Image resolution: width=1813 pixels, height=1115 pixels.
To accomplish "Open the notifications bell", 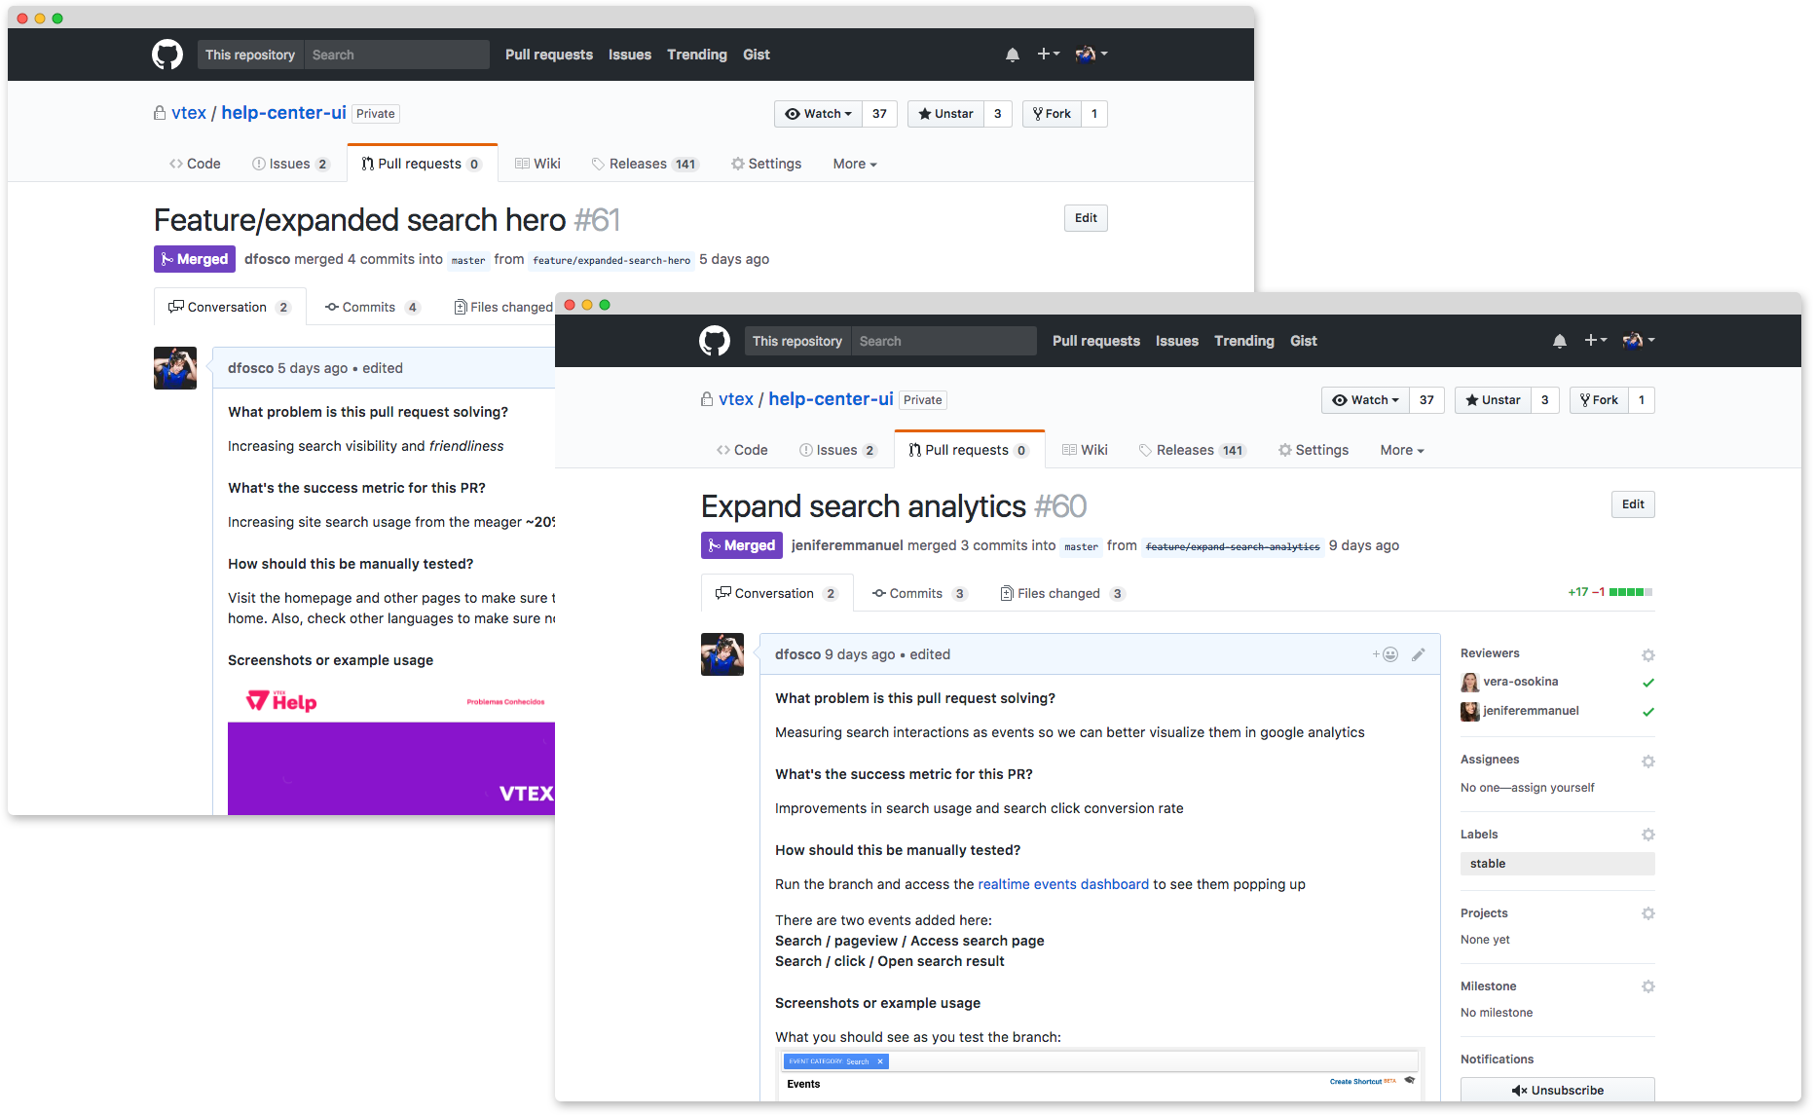I will click(x=1560, y=341).
